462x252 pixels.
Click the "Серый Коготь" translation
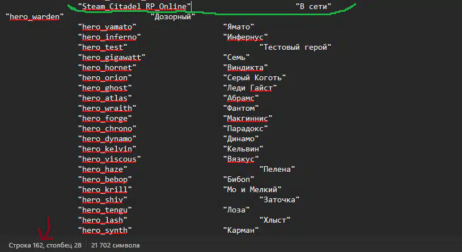tap(255, 78)
